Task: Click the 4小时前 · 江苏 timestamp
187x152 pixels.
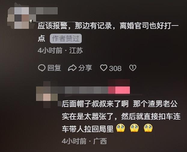Action: 60,50
